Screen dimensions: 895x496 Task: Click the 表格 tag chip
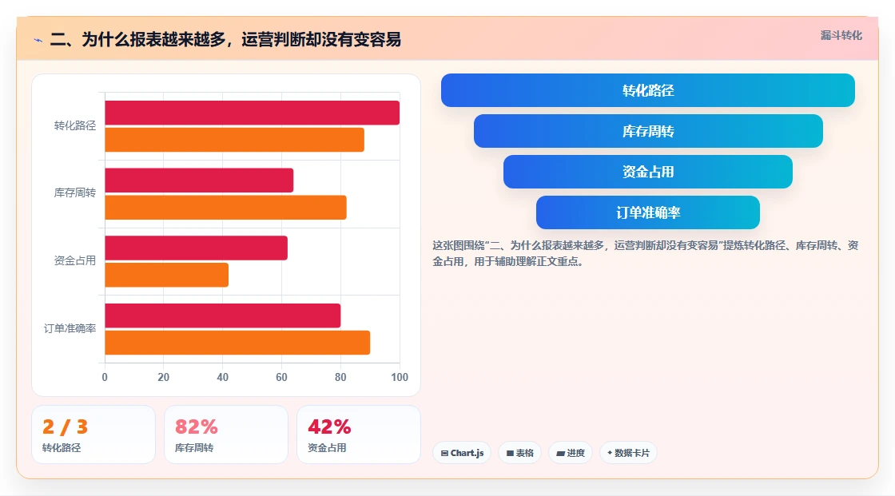pos(519,453)
